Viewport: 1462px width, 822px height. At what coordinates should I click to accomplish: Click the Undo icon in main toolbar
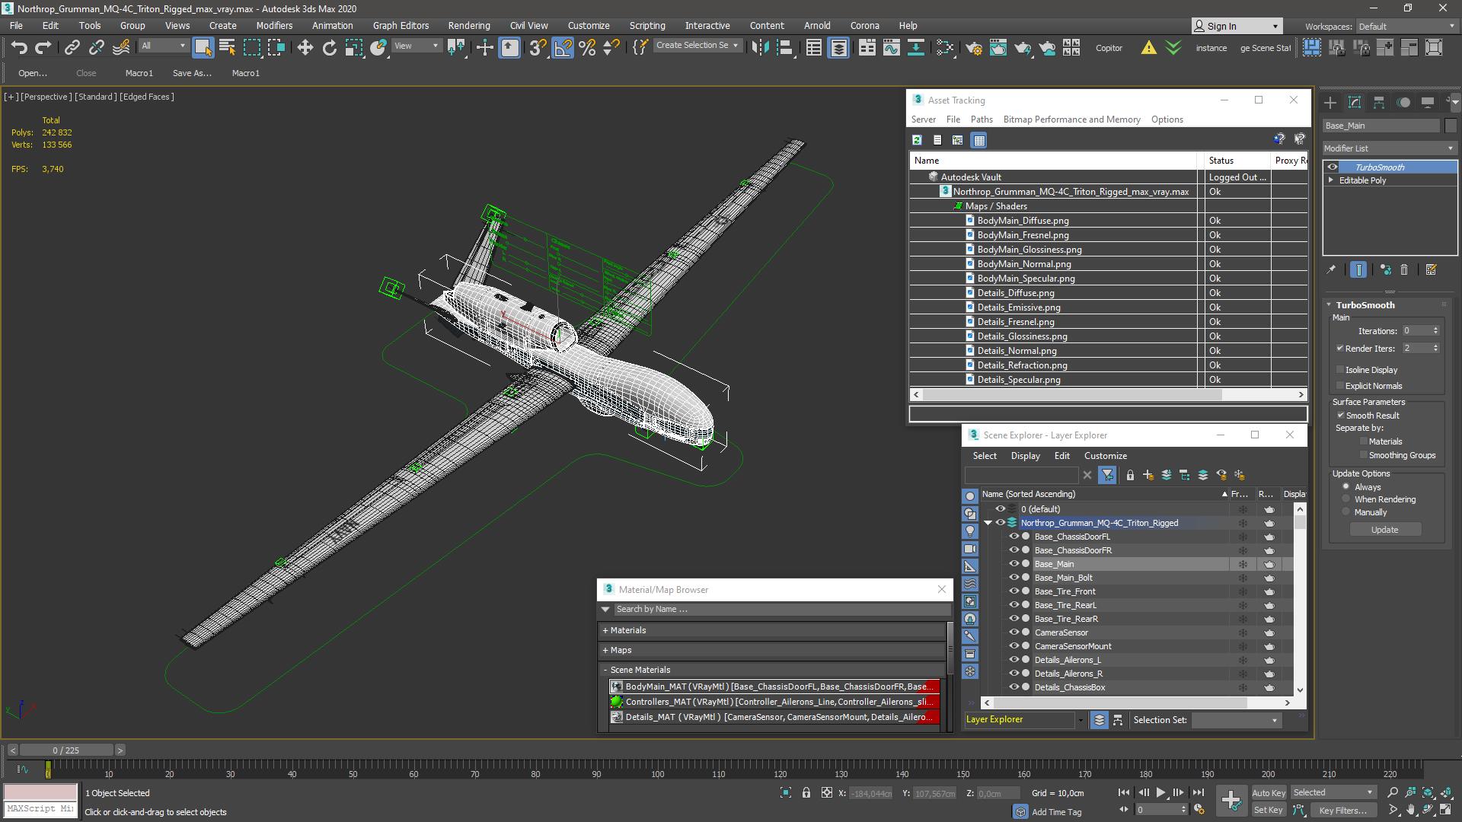19,48
